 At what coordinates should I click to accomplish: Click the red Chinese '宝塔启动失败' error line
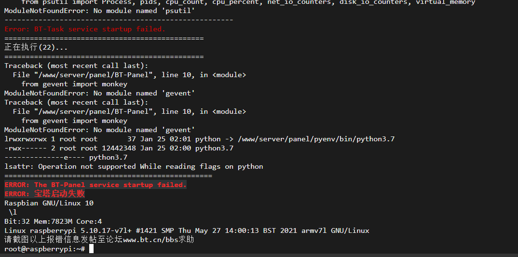44,194
